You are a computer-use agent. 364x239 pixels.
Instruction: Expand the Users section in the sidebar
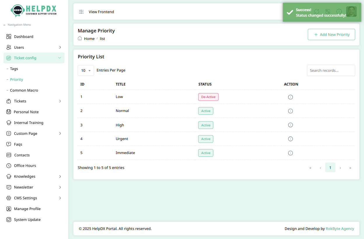click(x=34, y=47)
